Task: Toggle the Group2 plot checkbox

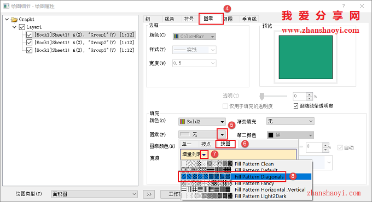Action: click(x=29, y=43)
